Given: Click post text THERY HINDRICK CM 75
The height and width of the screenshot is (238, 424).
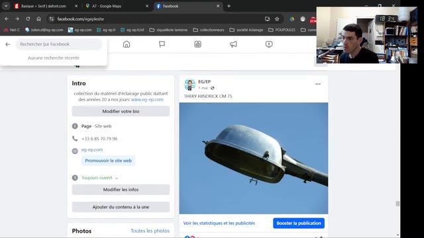Looking at the screenshot, I should 208,96.
